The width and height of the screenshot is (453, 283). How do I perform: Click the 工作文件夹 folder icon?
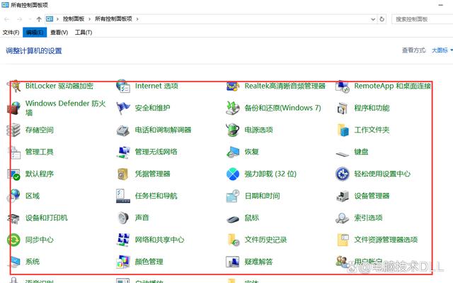pyautogui.click(x=343, y=130)
